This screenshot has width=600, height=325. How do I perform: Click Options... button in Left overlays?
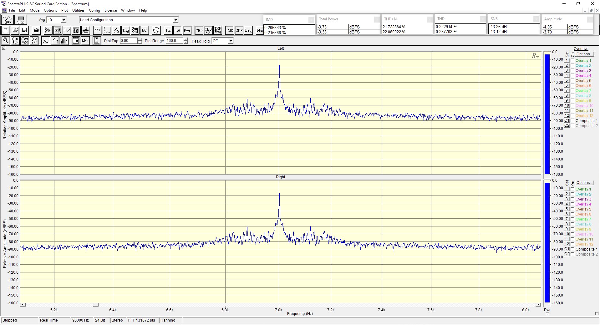585,54
